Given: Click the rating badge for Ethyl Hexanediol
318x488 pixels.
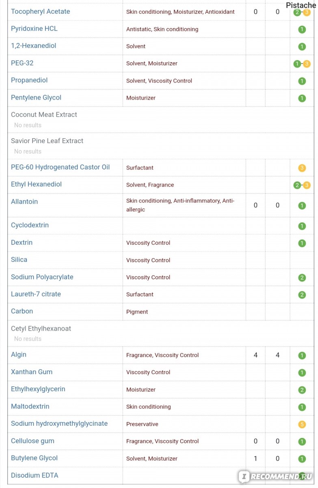Looking at the screenshot, I should [302, 185].
